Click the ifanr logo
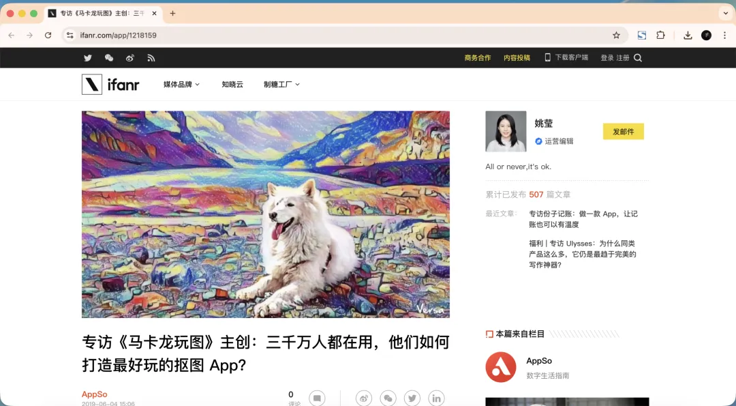 click(x=111, y=84)
